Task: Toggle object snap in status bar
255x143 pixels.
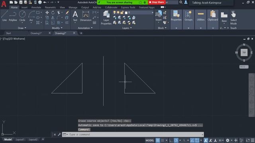Action: pos(197,140)
